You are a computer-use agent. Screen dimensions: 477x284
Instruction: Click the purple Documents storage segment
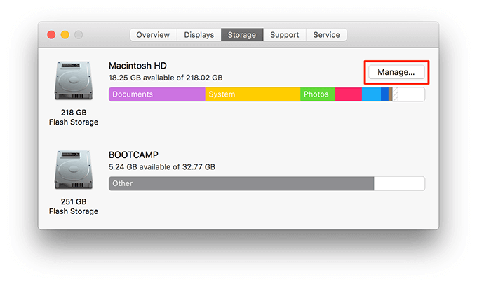[156, 94]
